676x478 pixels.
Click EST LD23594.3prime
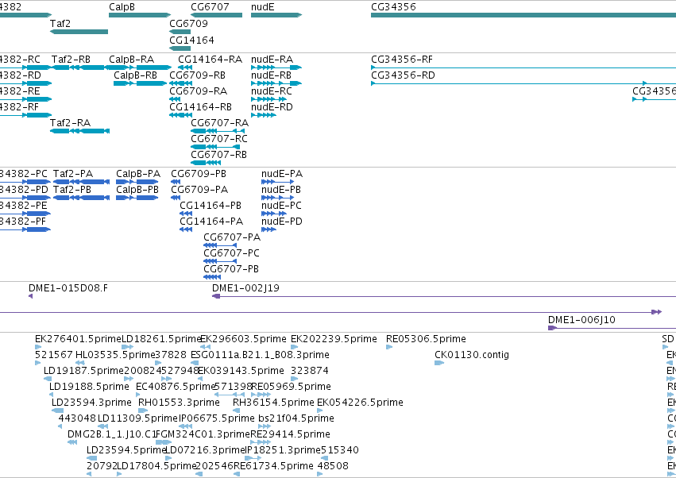pyautogui.click(x=57, y=411)
